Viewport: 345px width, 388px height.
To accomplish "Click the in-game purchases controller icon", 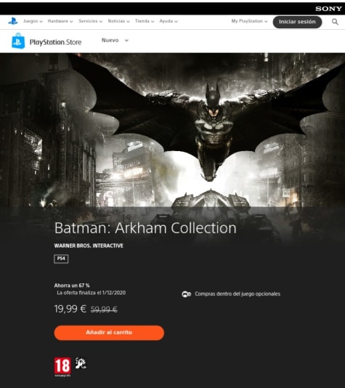I will [x=187, y=294].
